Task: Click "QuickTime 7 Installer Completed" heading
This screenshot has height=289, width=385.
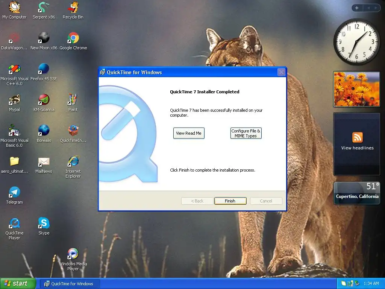Action: [x=205, y=92]
